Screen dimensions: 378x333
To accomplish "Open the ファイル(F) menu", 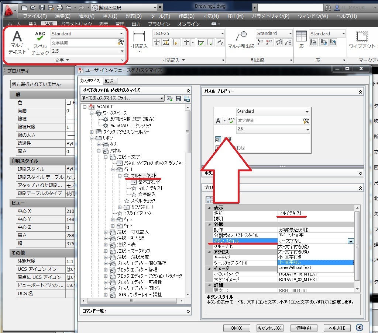I will pos(35,16).
